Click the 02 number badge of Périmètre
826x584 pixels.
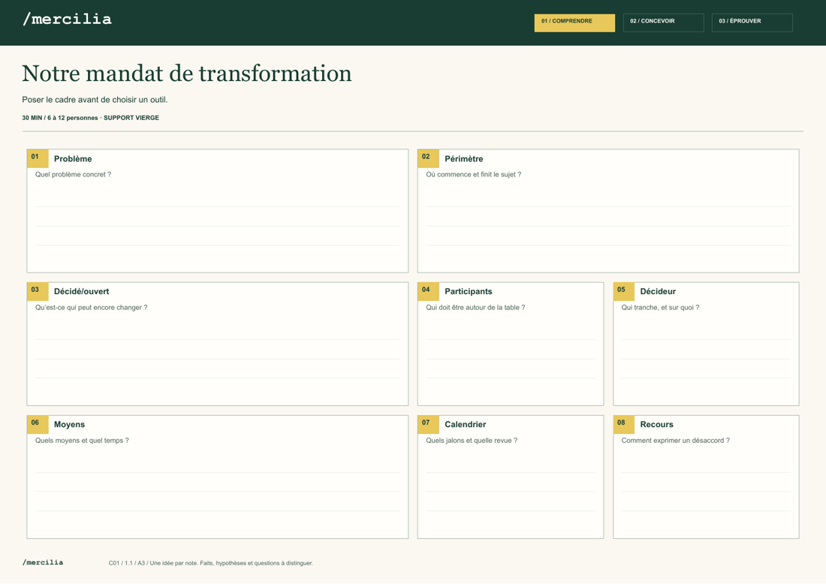point(428,158)
